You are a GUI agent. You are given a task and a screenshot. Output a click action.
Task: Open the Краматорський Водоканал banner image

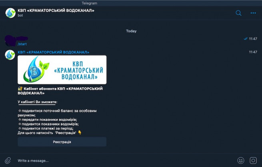[62, 70]
